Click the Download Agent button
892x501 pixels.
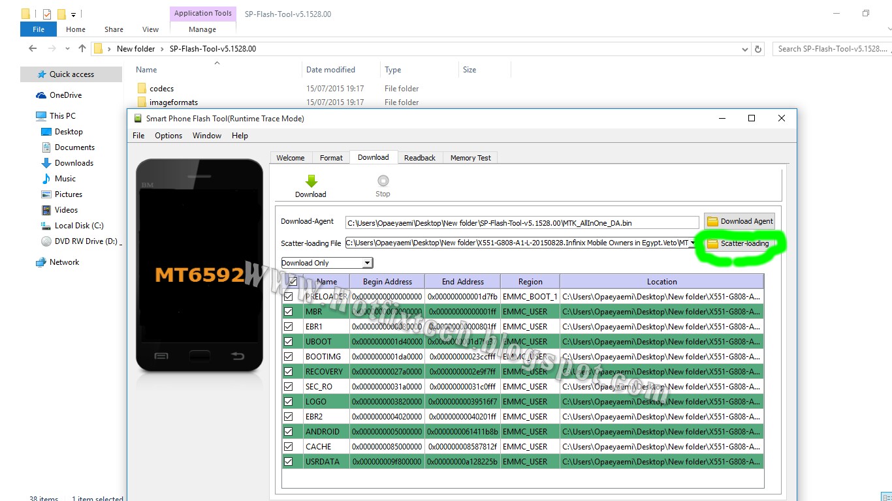point(740,221)
